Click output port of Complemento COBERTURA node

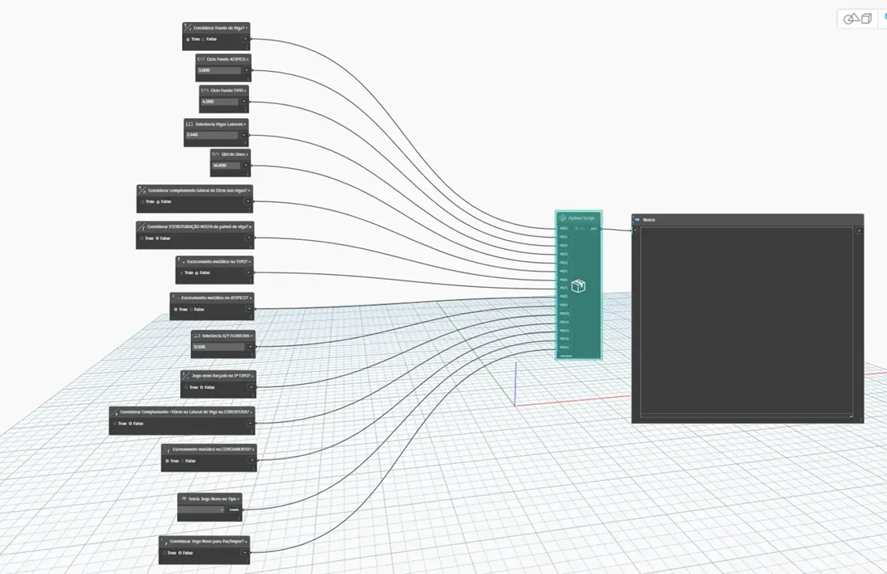250,424
